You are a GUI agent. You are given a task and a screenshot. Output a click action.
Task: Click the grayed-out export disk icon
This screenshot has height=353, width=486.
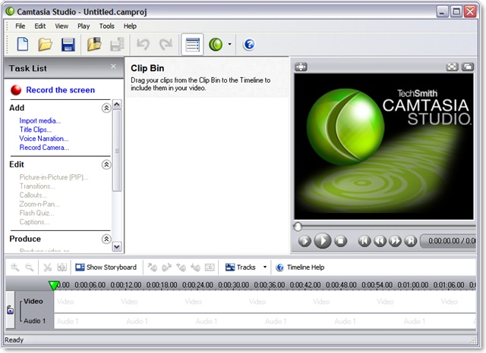pyautogui.click(x=117, y=45)
